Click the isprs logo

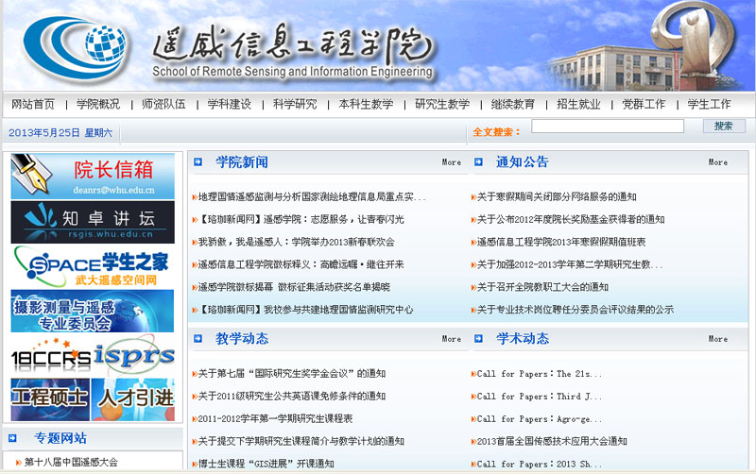(x=134, y=355)
